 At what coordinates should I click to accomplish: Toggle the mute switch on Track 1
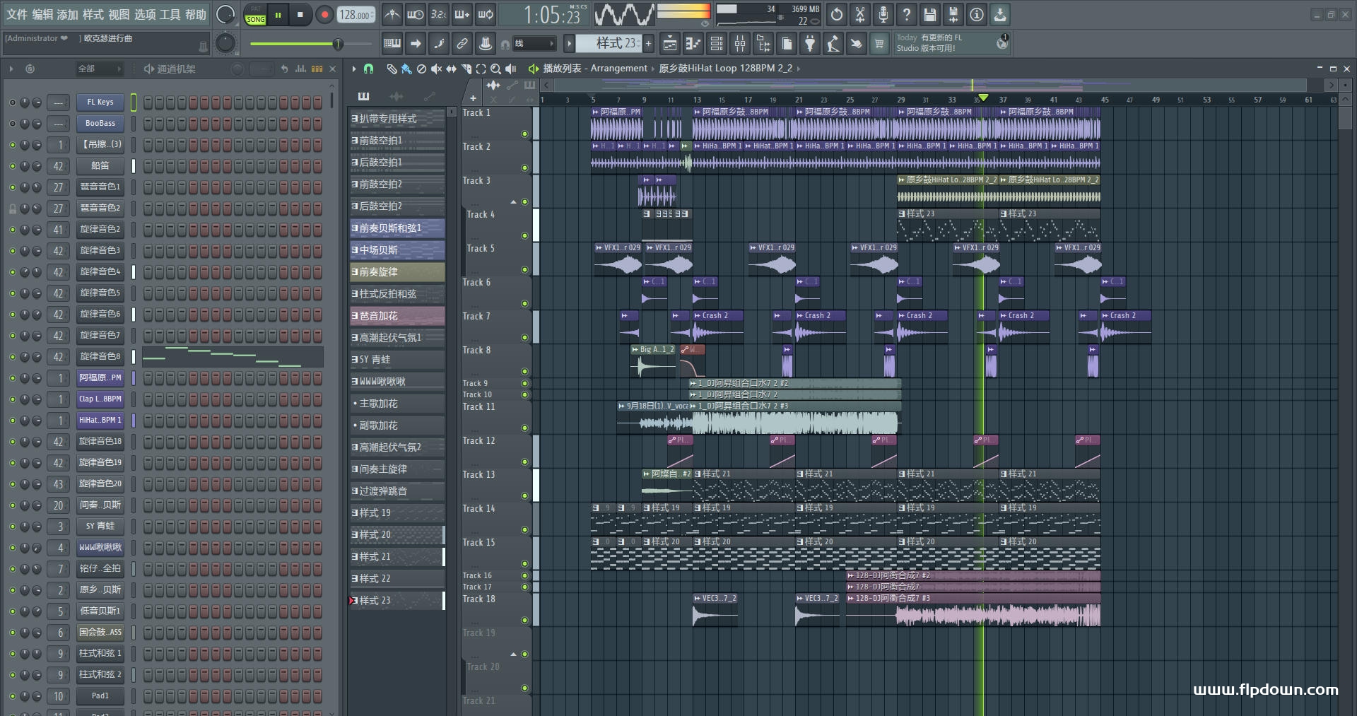point(524,134)
